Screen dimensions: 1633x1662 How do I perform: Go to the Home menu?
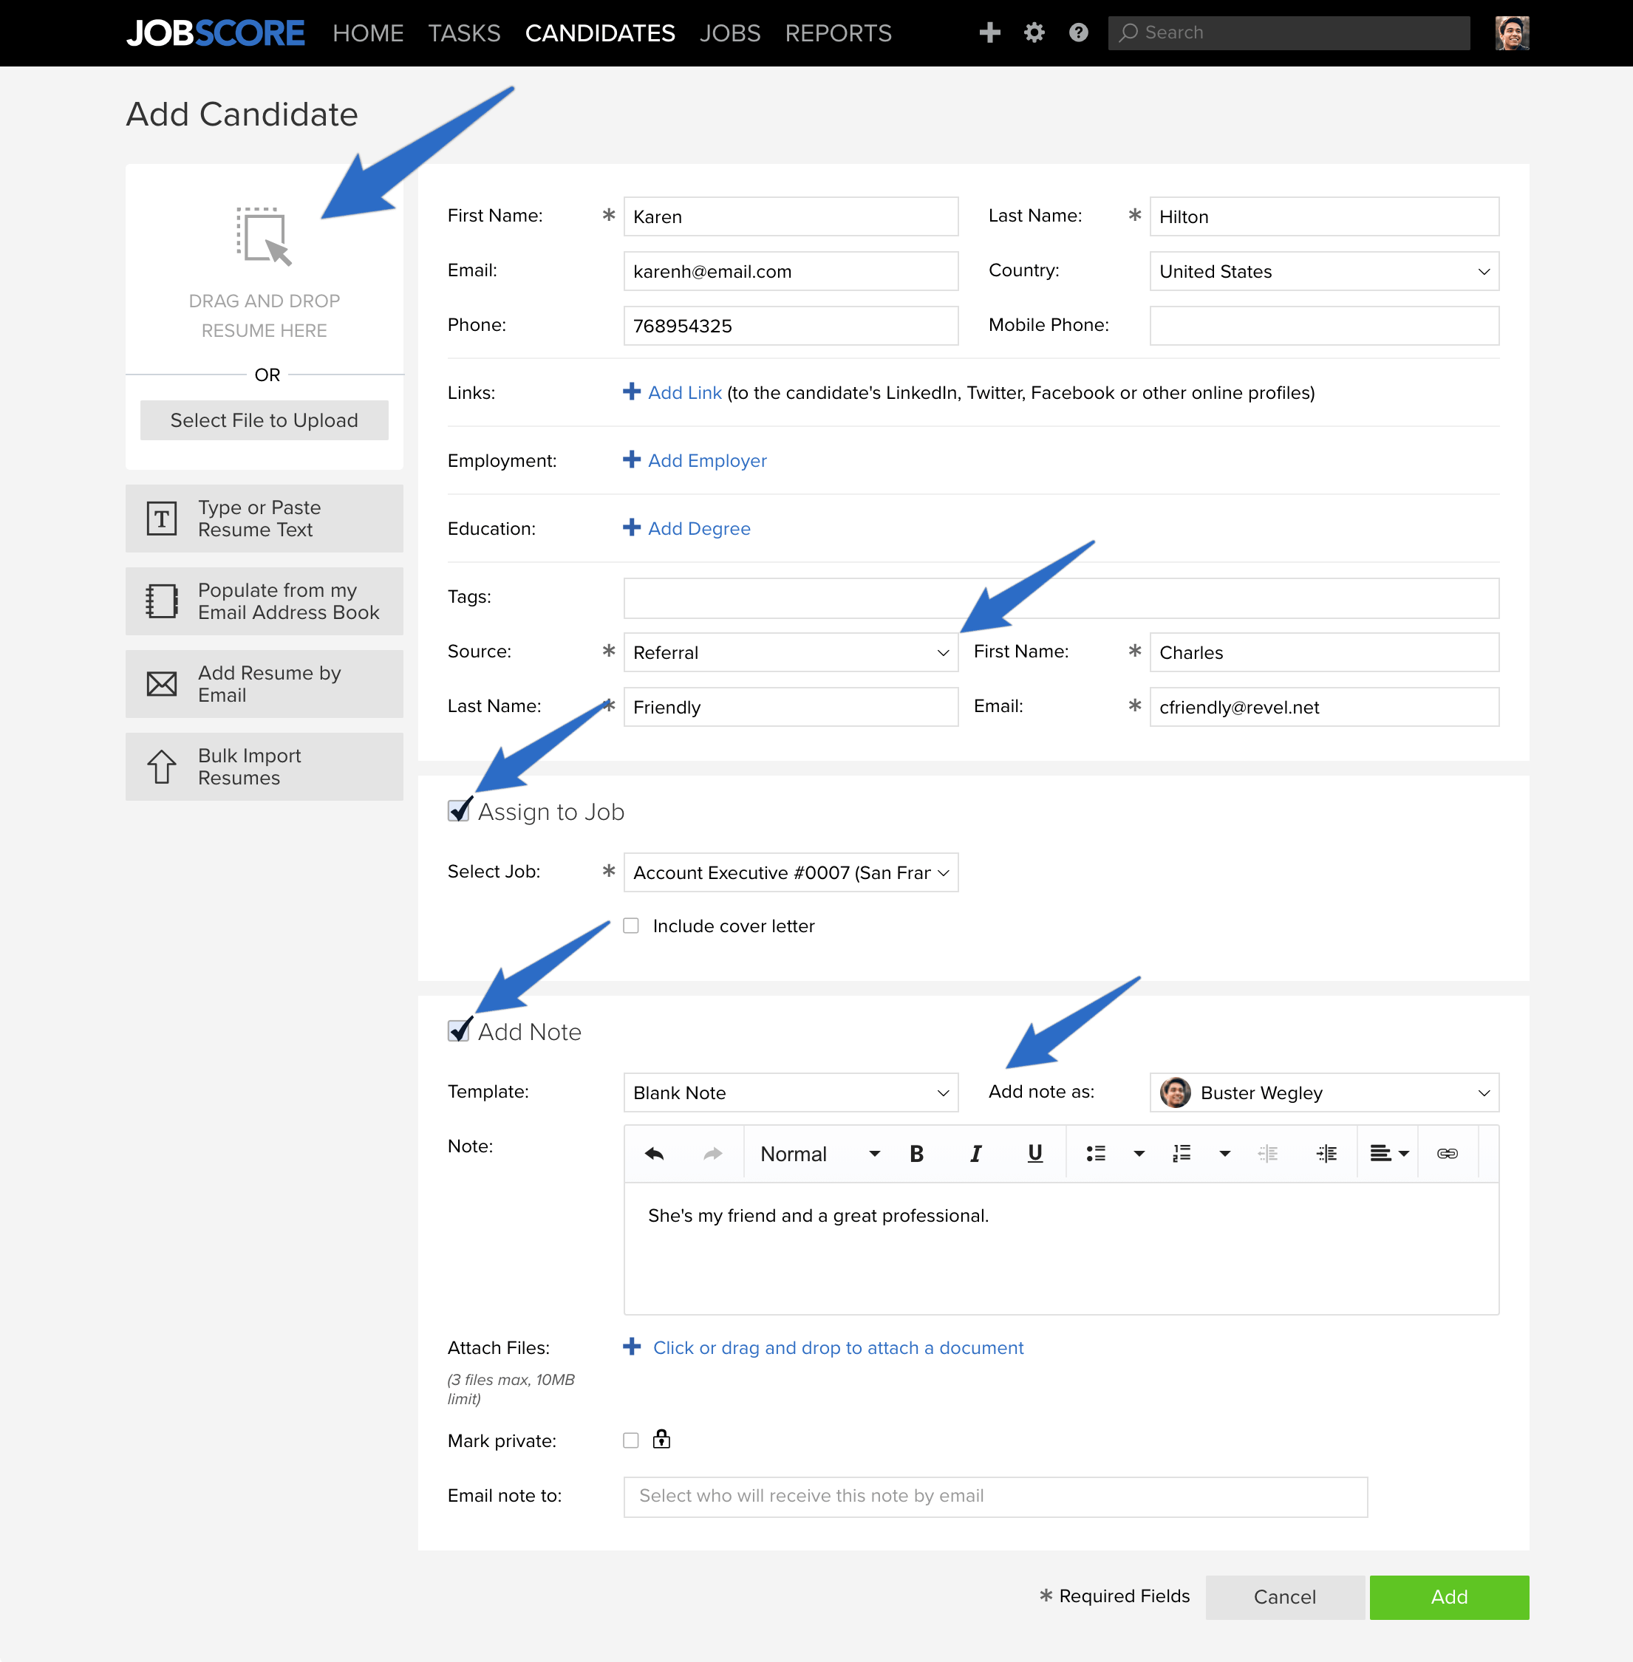pos(368,33)
